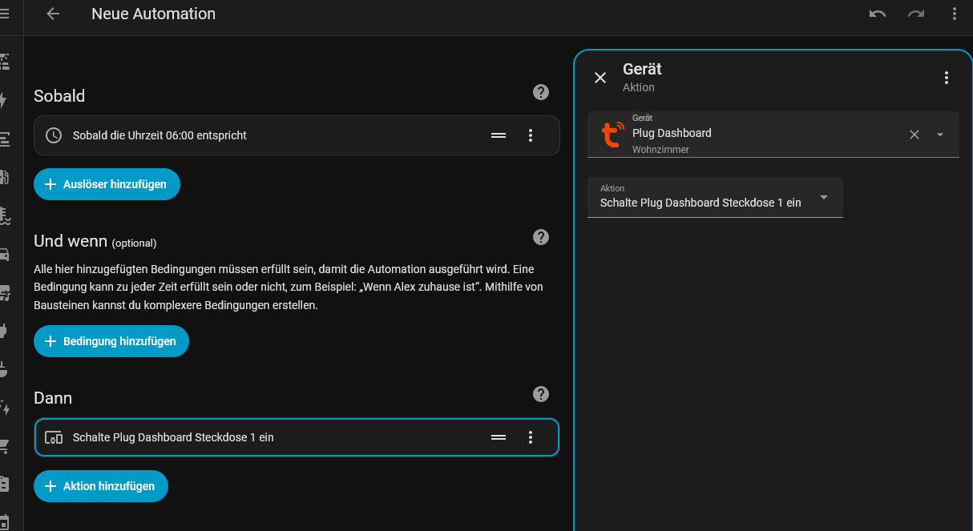Expand the Gerät device dropdown arrow

point(940,135)
